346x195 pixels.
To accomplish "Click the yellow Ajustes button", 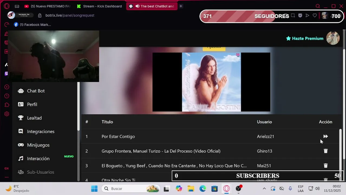I will click(214, 48).
